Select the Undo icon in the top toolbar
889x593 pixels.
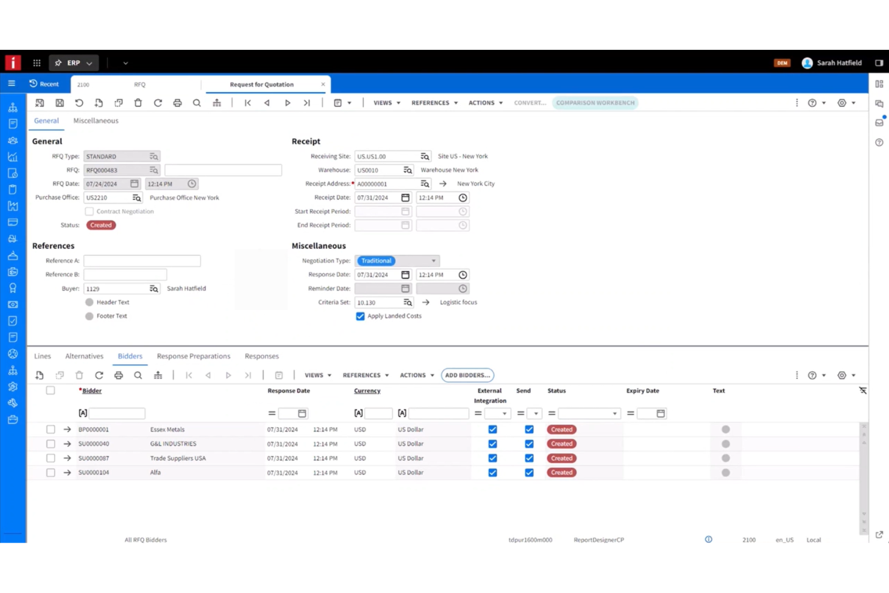[x=79, y=103]
